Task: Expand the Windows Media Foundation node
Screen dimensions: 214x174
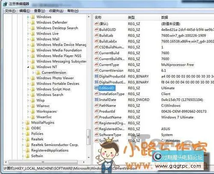Action: (28, 50)
